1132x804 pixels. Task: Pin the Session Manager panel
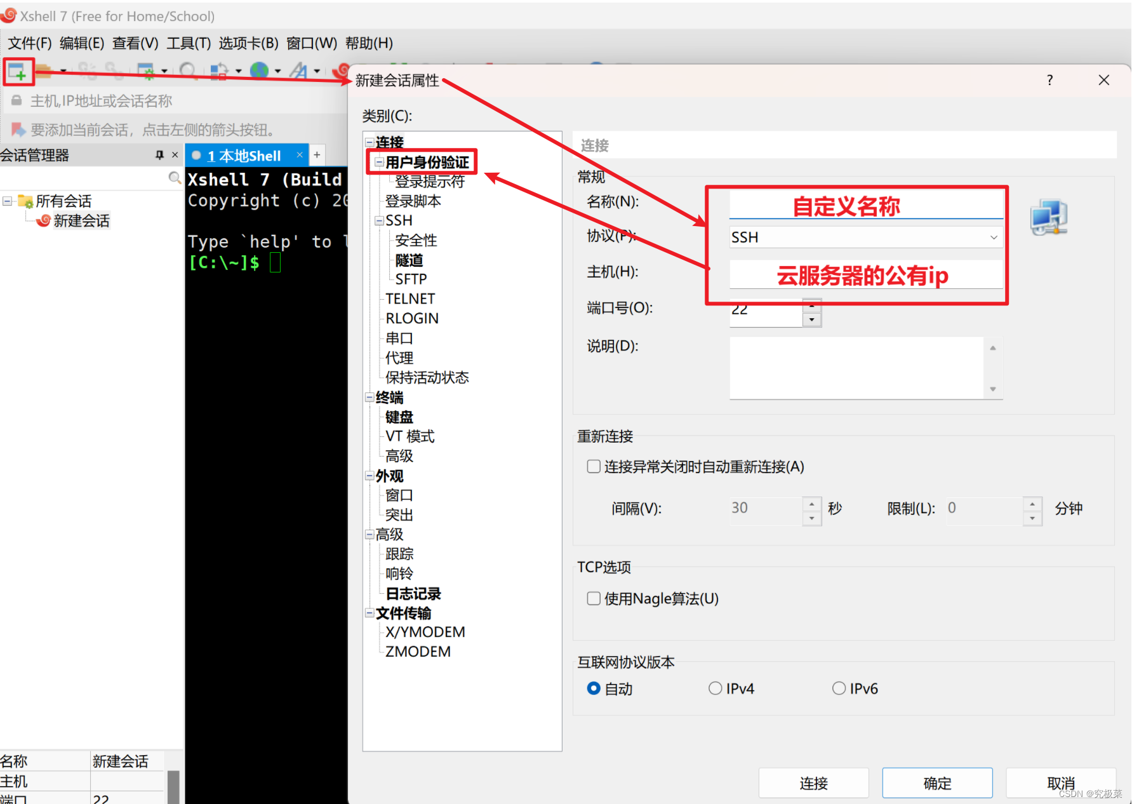click(159, 155)
